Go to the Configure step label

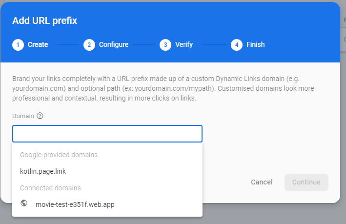pos(114,45)
